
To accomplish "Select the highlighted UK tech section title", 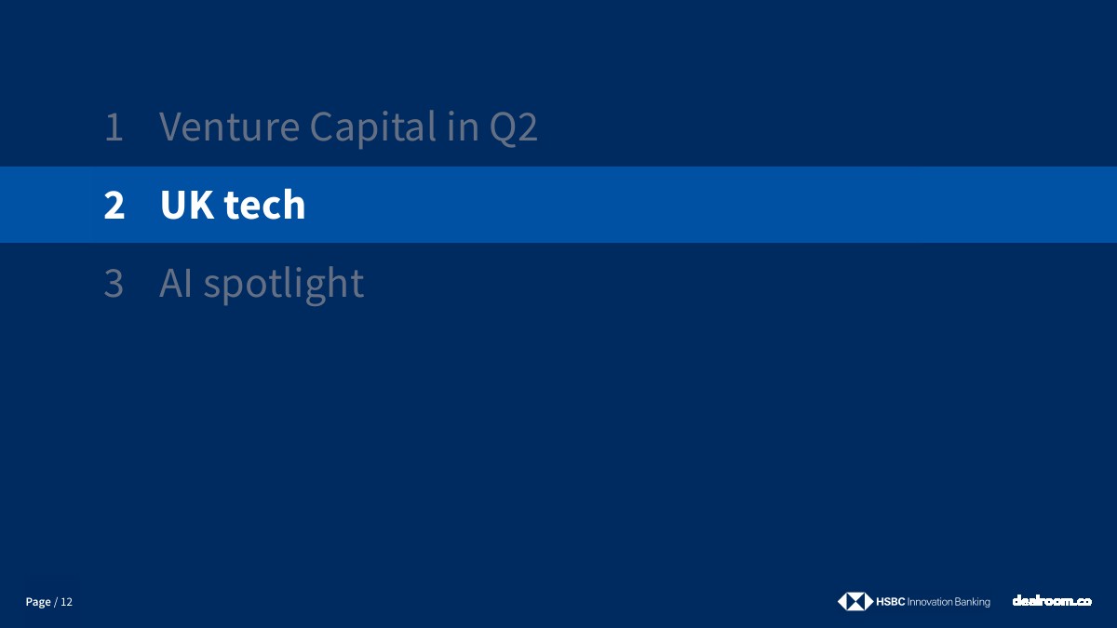I will coord(233,205).
